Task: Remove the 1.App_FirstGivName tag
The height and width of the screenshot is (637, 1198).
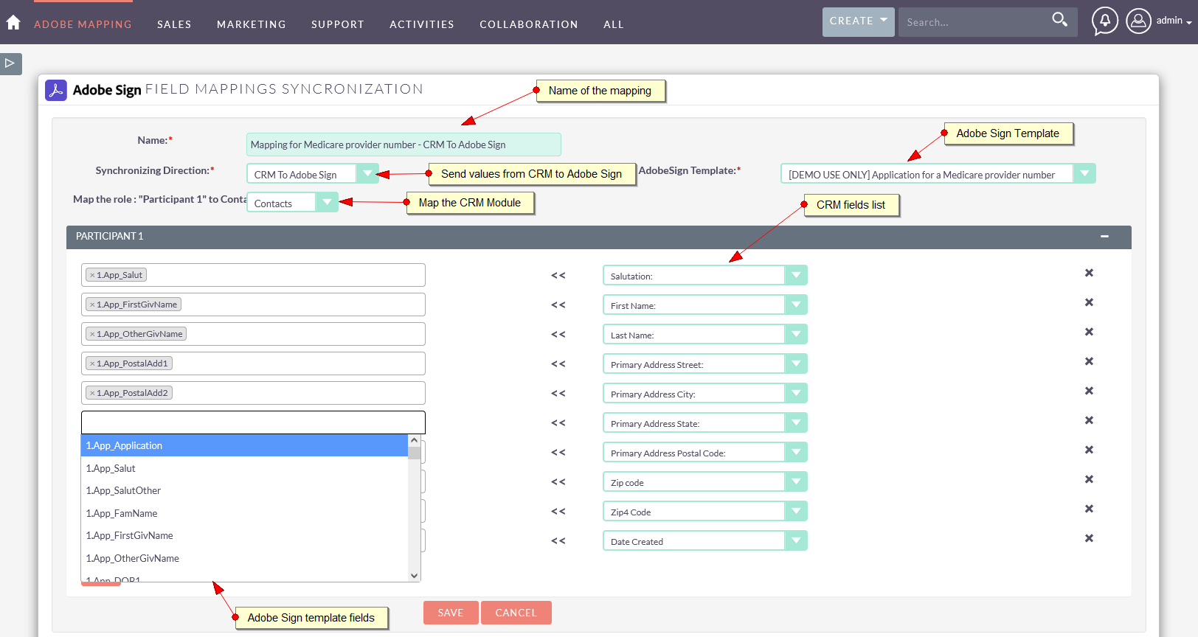Action: pyautogui.click(x=92, y=304)
